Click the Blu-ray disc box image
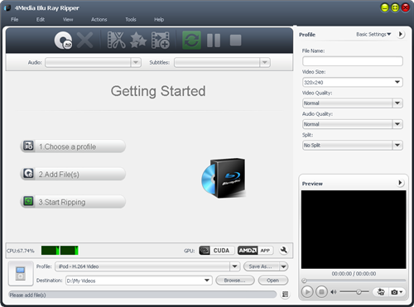Image resolution: width=414 pixels, height=307 pixels. click(x=223, y=178)
